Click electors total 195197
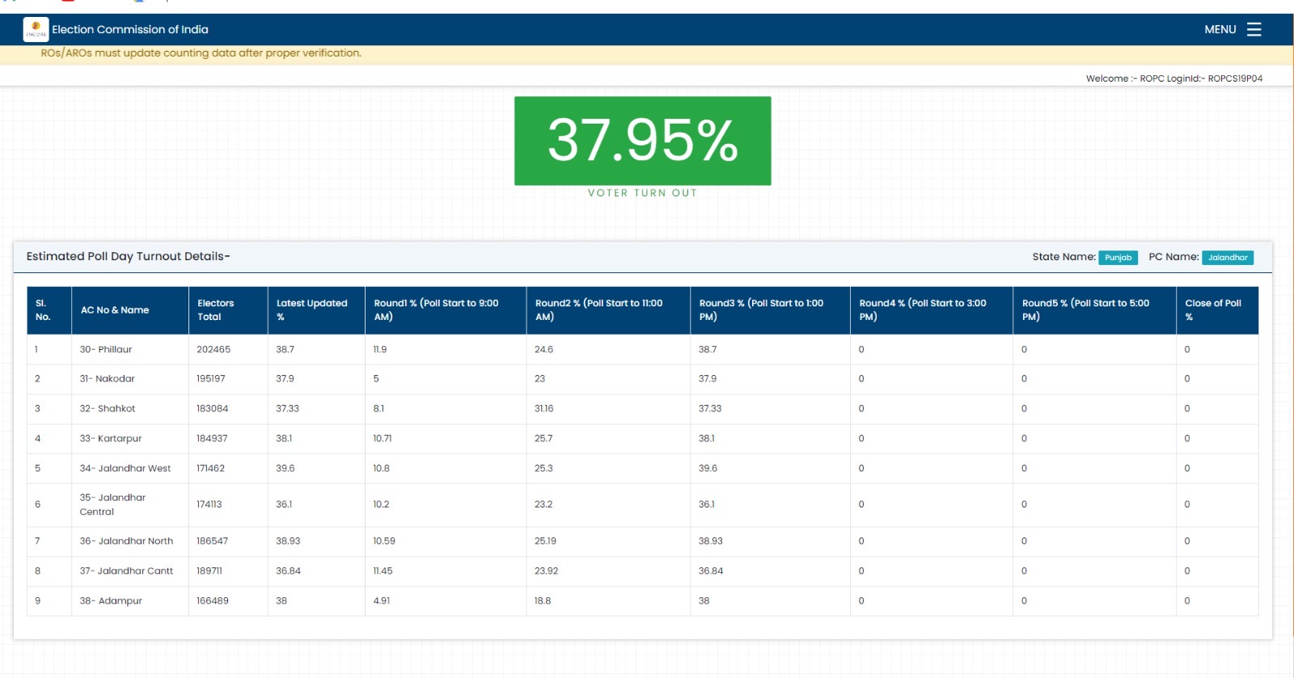 pos(211,378)
